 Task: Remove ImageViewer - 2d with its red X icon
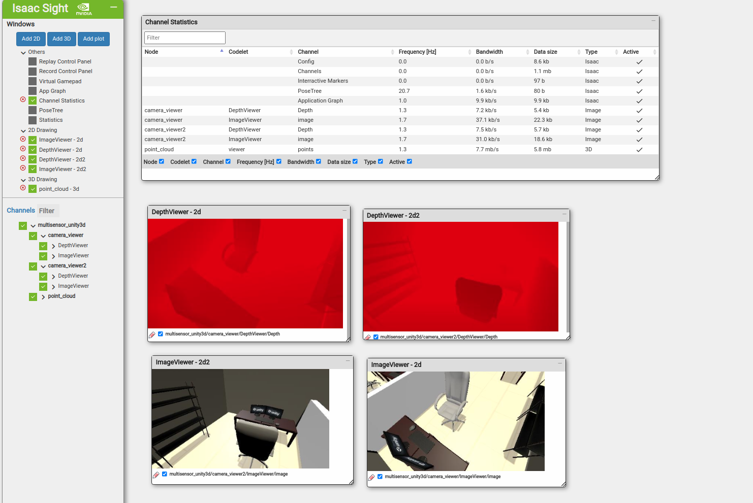23,140
